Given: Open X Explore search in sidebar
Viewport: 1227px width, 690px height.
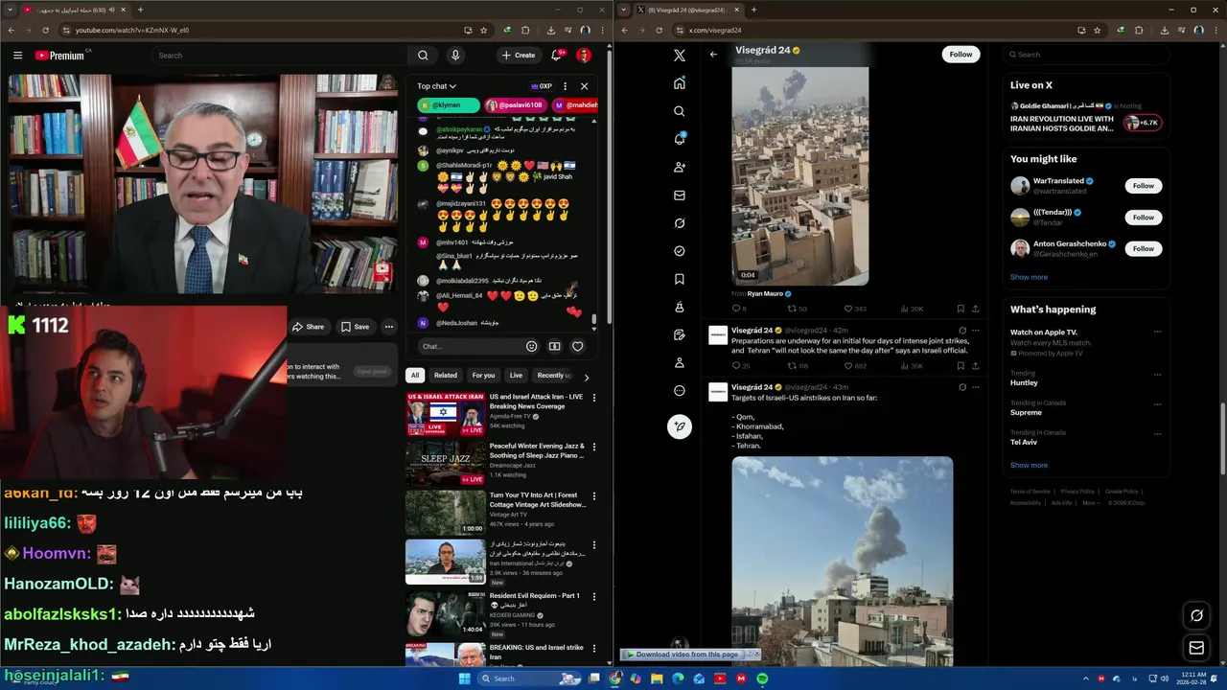Looking at the screenshot, I should click(680, 111).
